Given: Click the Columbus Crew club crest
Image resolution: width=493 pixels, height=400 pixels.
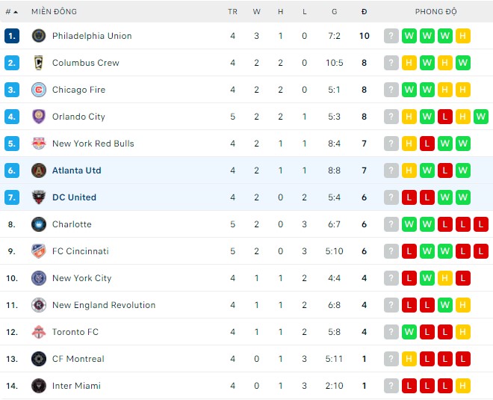Looking at the screenshot, I should click(x=39, y=63).
